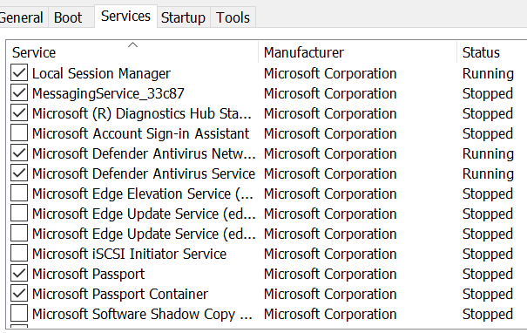Sort list by Service column header
527x333 pixels.
[132, 52]
